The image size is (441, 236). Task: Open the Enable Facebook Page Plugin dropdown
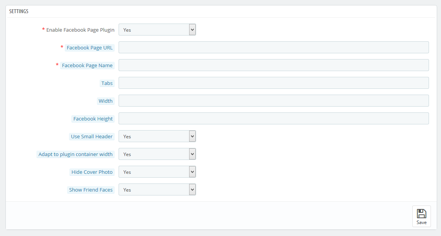tap(157, 30)
